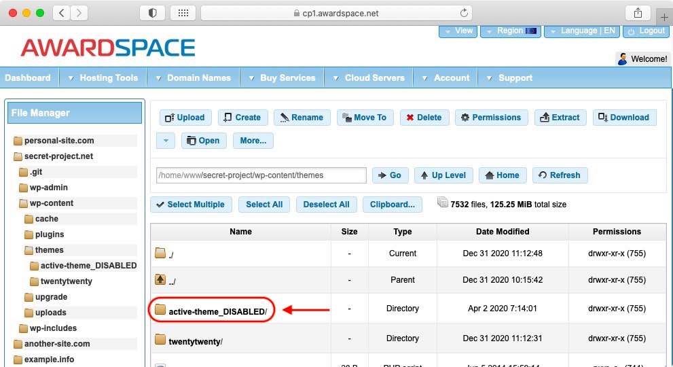Click Safari share icon
Image resolution: width=673 pixels, height=367 pixels.
tap(638, 13)
